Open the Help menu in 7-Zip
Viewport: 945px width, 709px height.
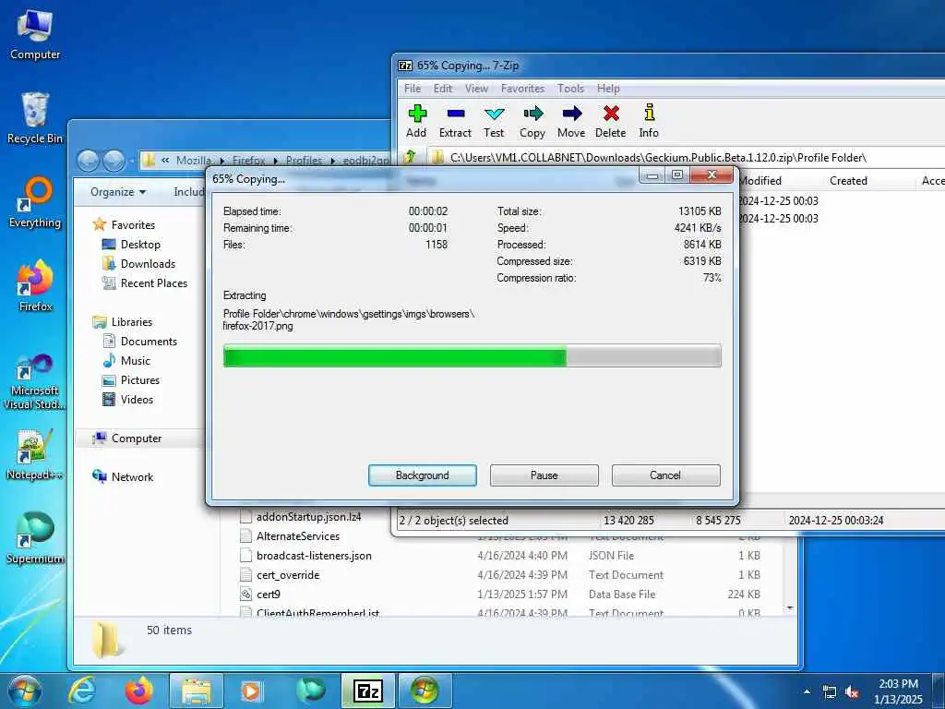[608, 89]
